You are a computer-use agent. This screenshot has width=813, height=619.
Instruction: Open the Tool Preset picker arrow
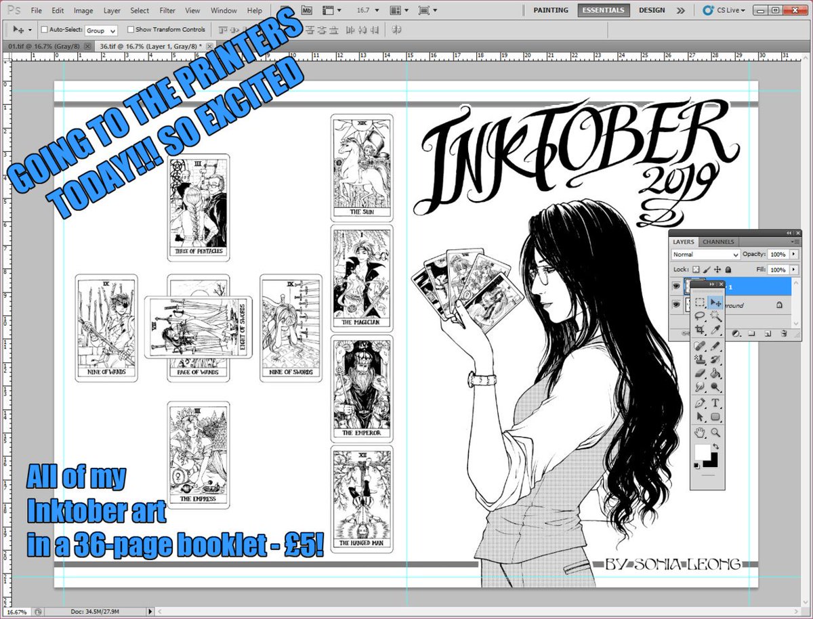(30, 30)
